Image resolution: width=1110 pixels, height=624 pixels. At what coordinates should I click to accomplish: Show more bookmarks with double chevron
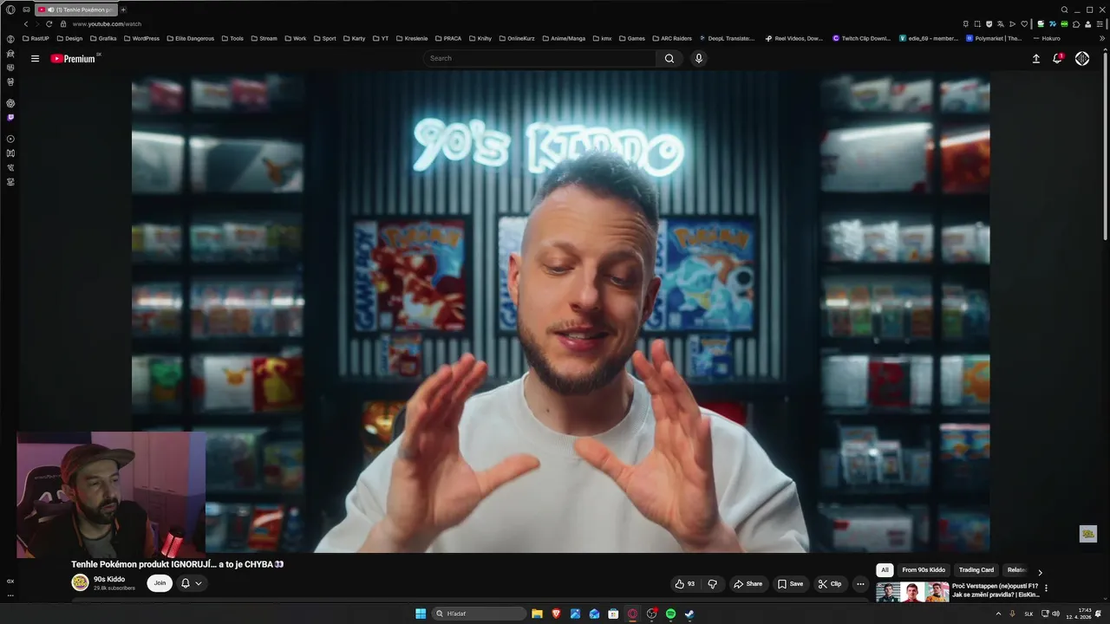point(1102,38)
